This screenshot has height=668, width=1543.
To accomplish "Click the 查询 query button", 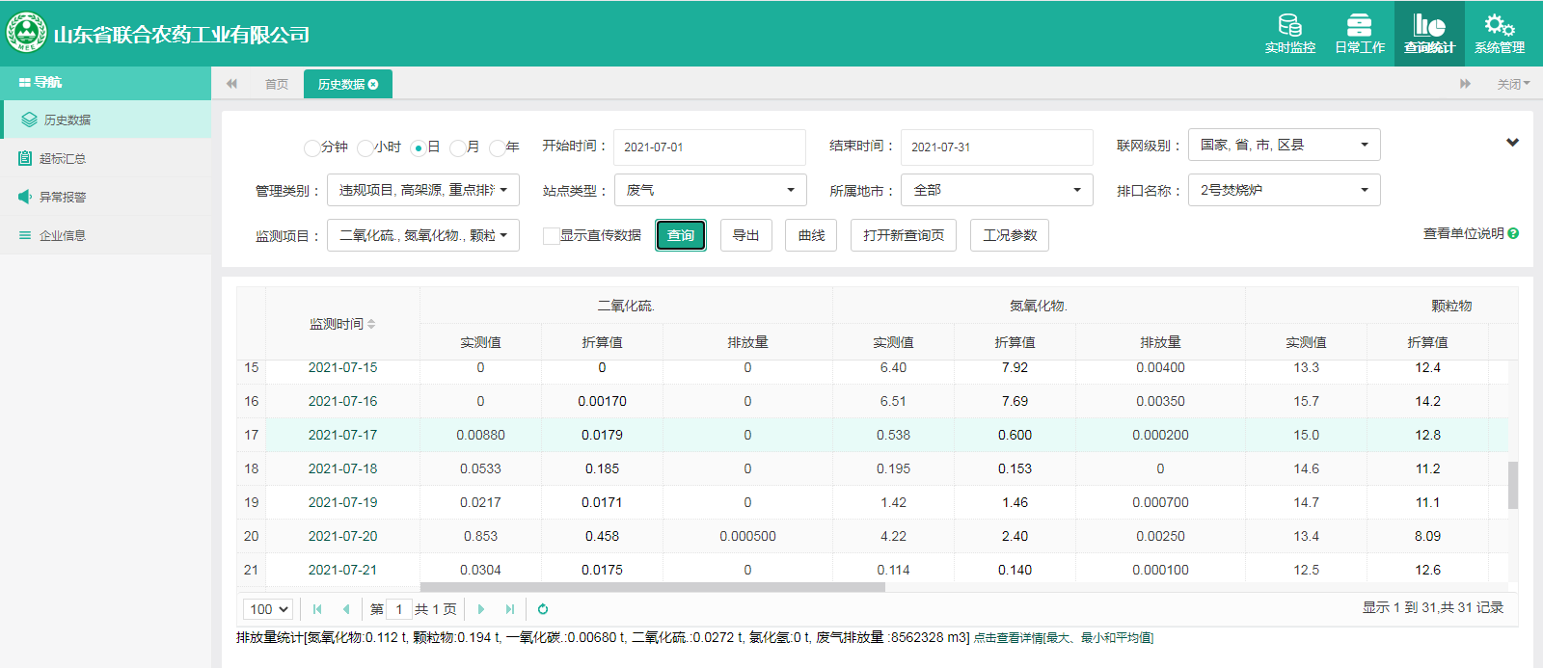I will tap(681, 235).
